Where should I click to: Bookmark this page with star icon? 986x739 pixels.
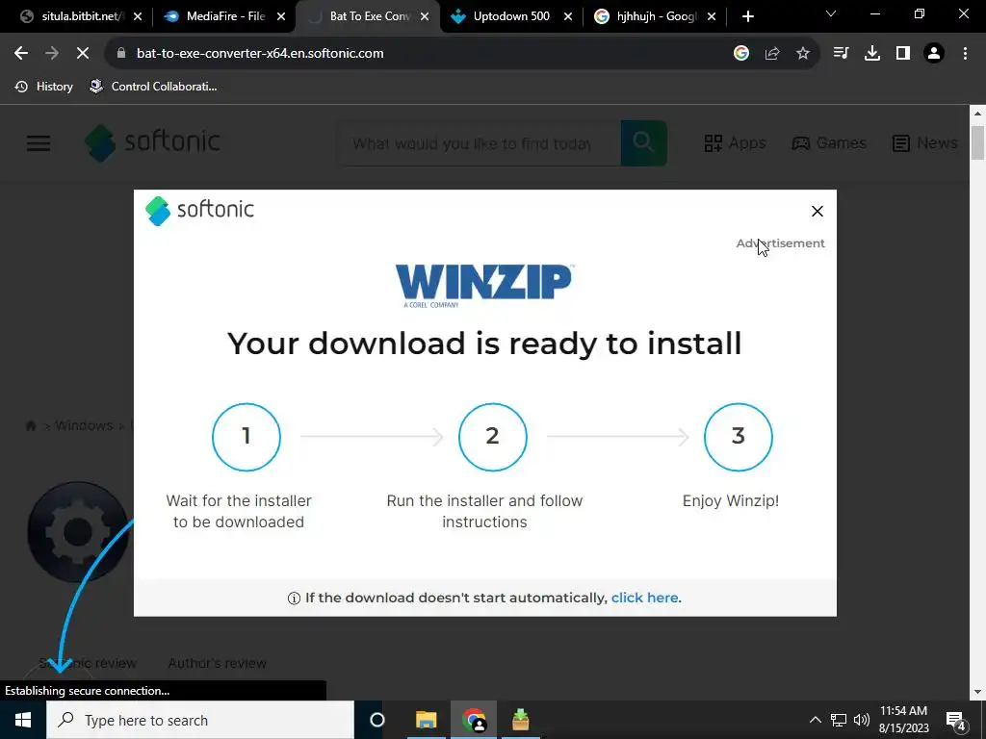pyautogui.click(x=803, y=54)
